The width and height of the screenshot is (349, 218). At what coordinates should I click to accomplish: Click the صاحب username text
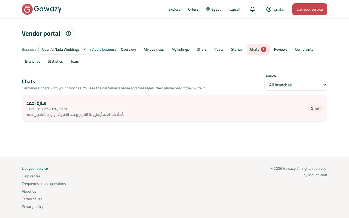point(279,9)
